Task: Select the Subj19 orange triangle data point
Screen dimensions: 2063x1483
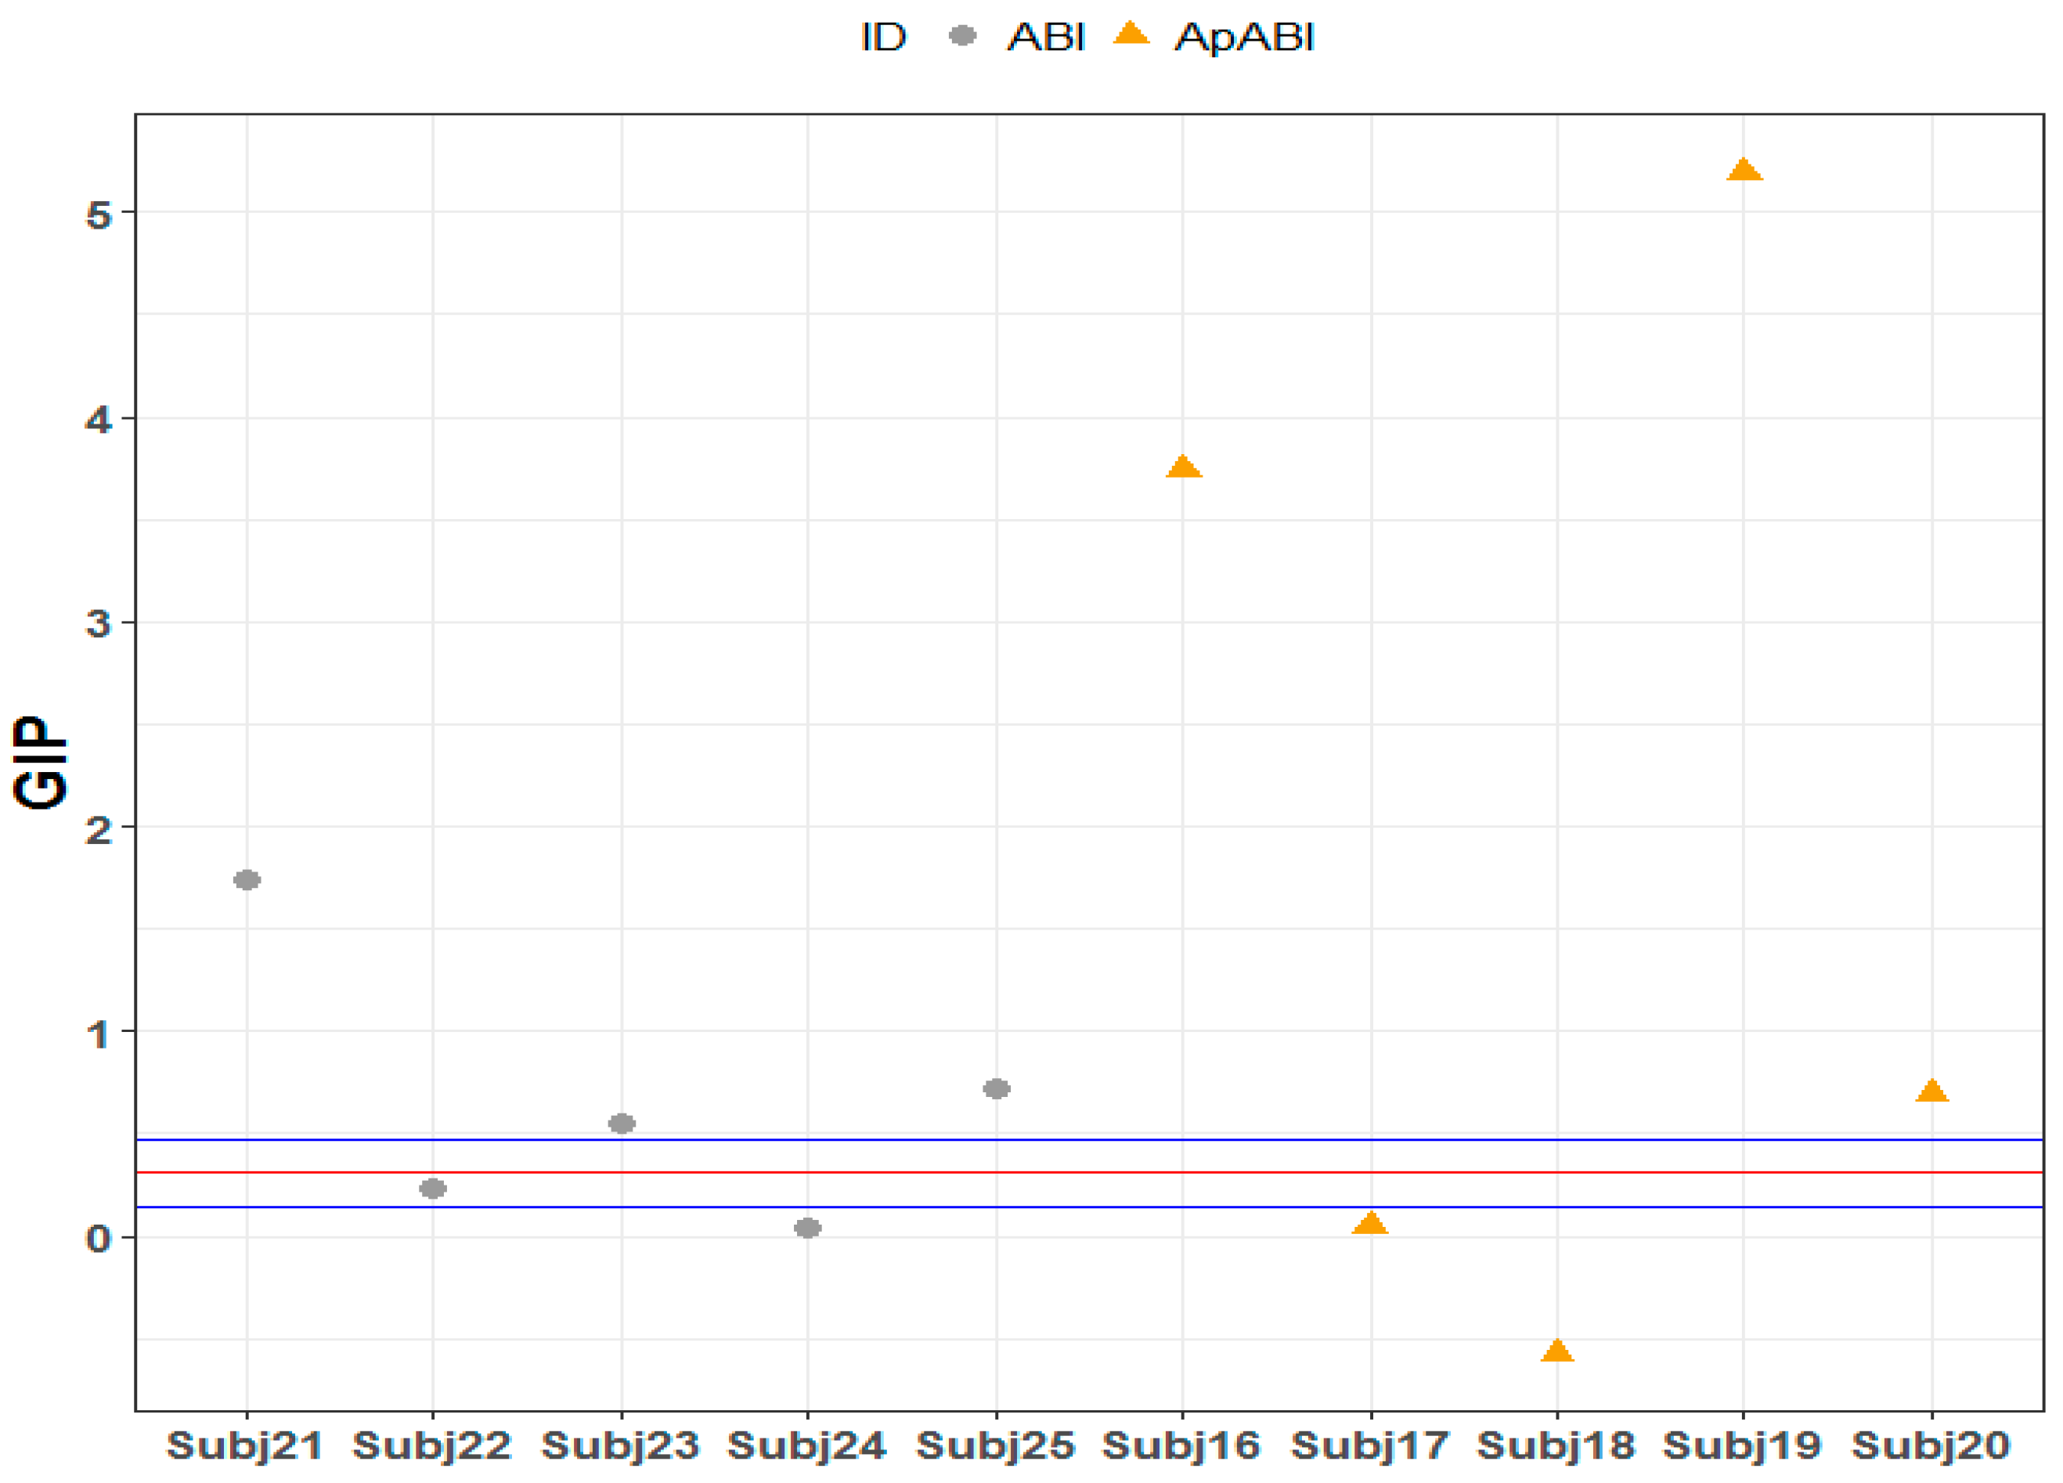Action: 1744,170
